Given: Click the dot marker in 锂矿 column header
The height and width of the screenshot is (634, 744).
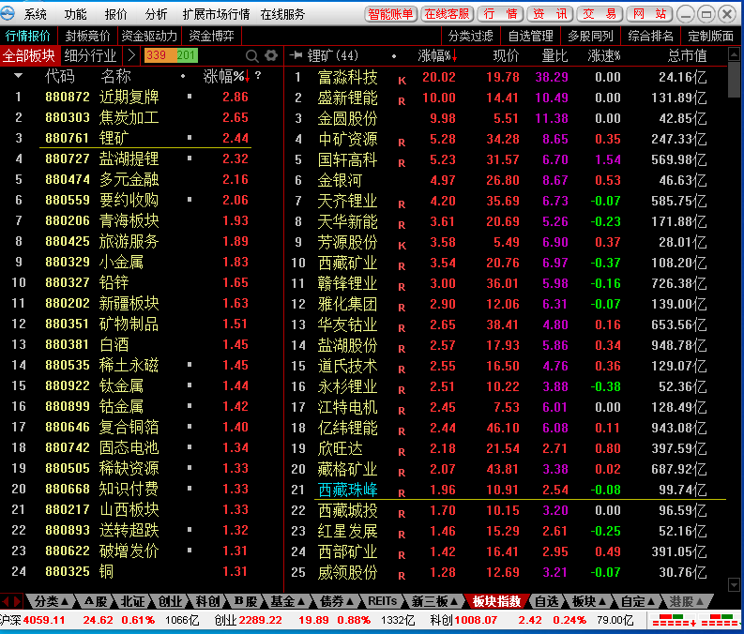Looking at the screenshot, I should point(394,56).
